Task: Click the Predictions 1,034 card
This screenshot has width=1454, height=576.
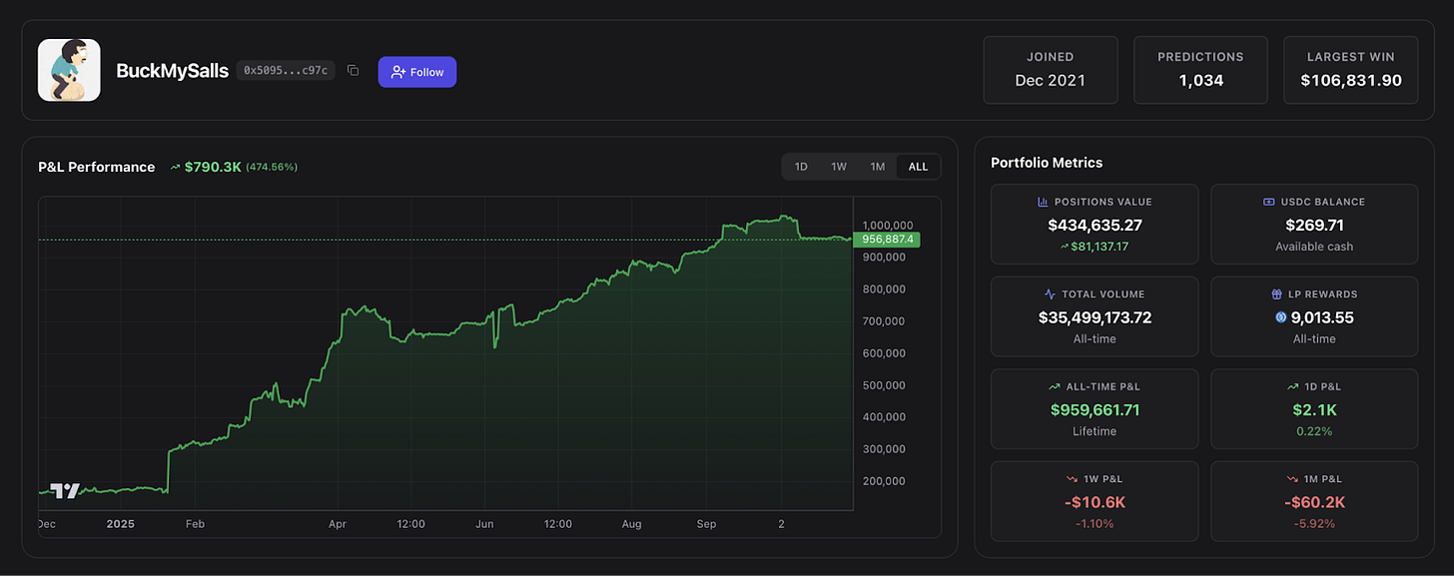Action: point(1200,70)
